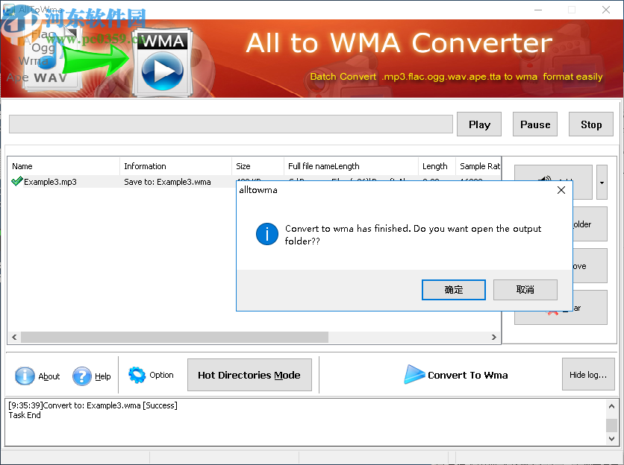The height and width of the screenshot is (465, 624).
Task: Click the AllToWma icon in the title bar
Action: coord(7,8)
